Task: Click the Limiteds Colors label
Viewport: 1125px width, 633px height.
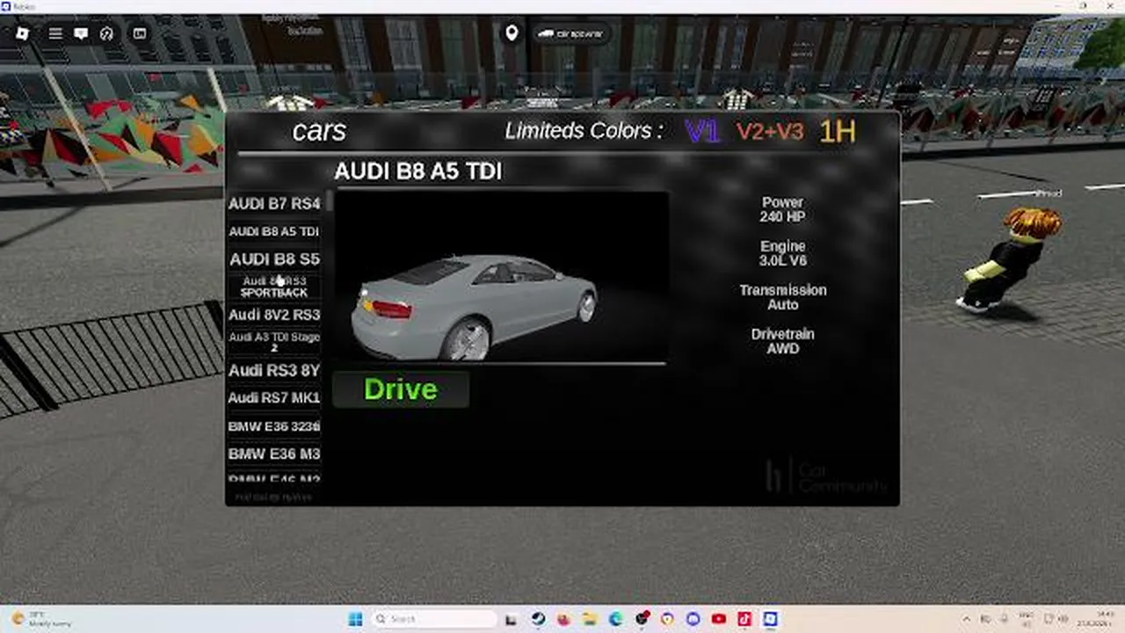Action: pyautogui.click(x=584, y=131)
